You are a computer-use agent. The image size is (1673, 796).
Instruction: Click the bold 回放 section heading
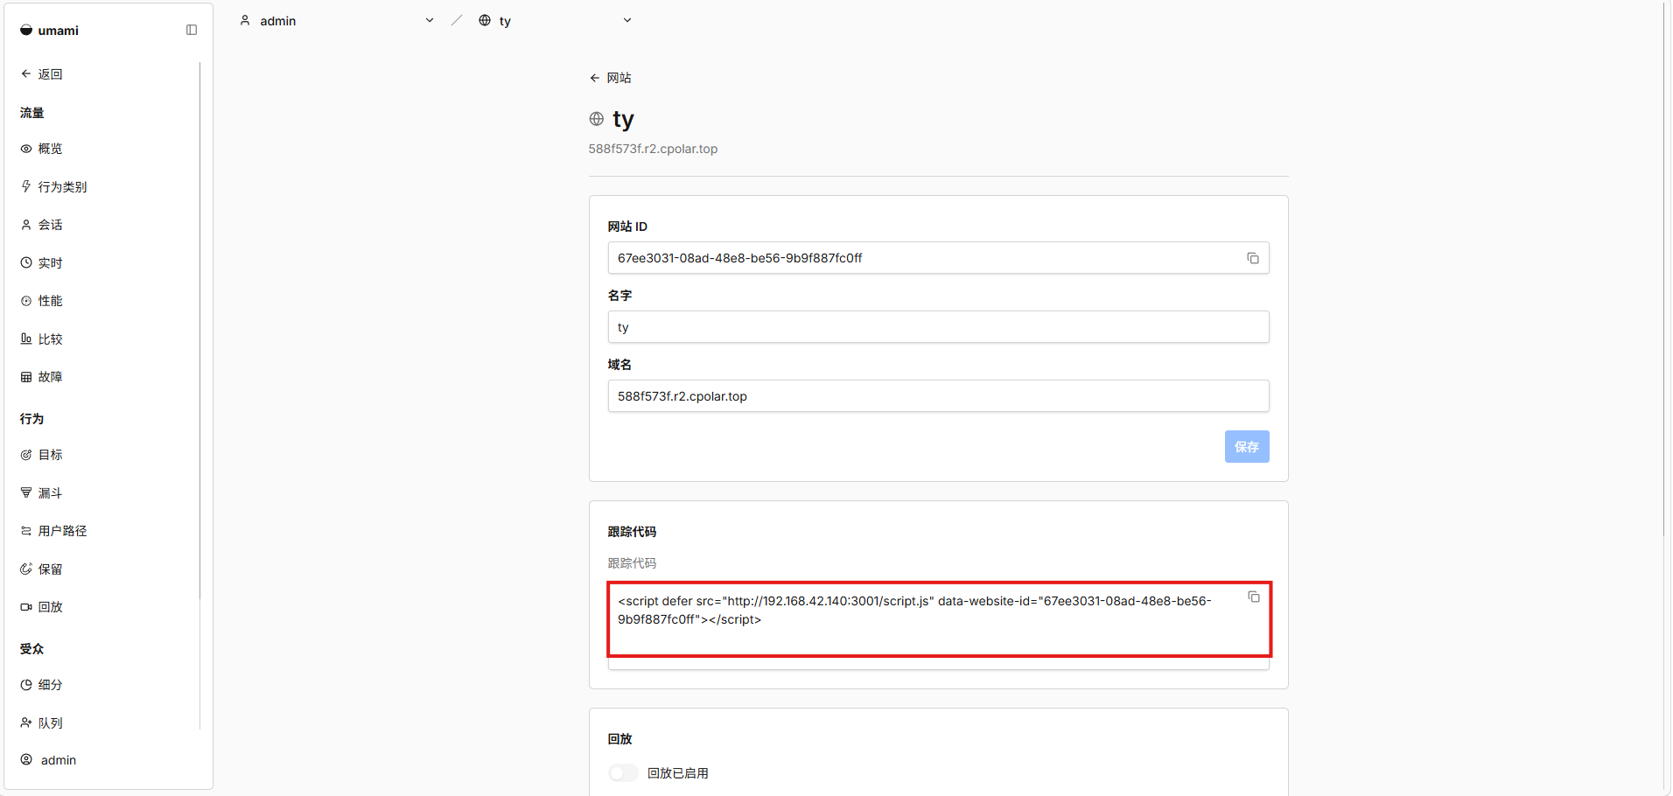point(619,739)
